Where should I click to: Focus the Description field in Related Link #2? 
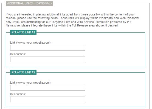48,99
